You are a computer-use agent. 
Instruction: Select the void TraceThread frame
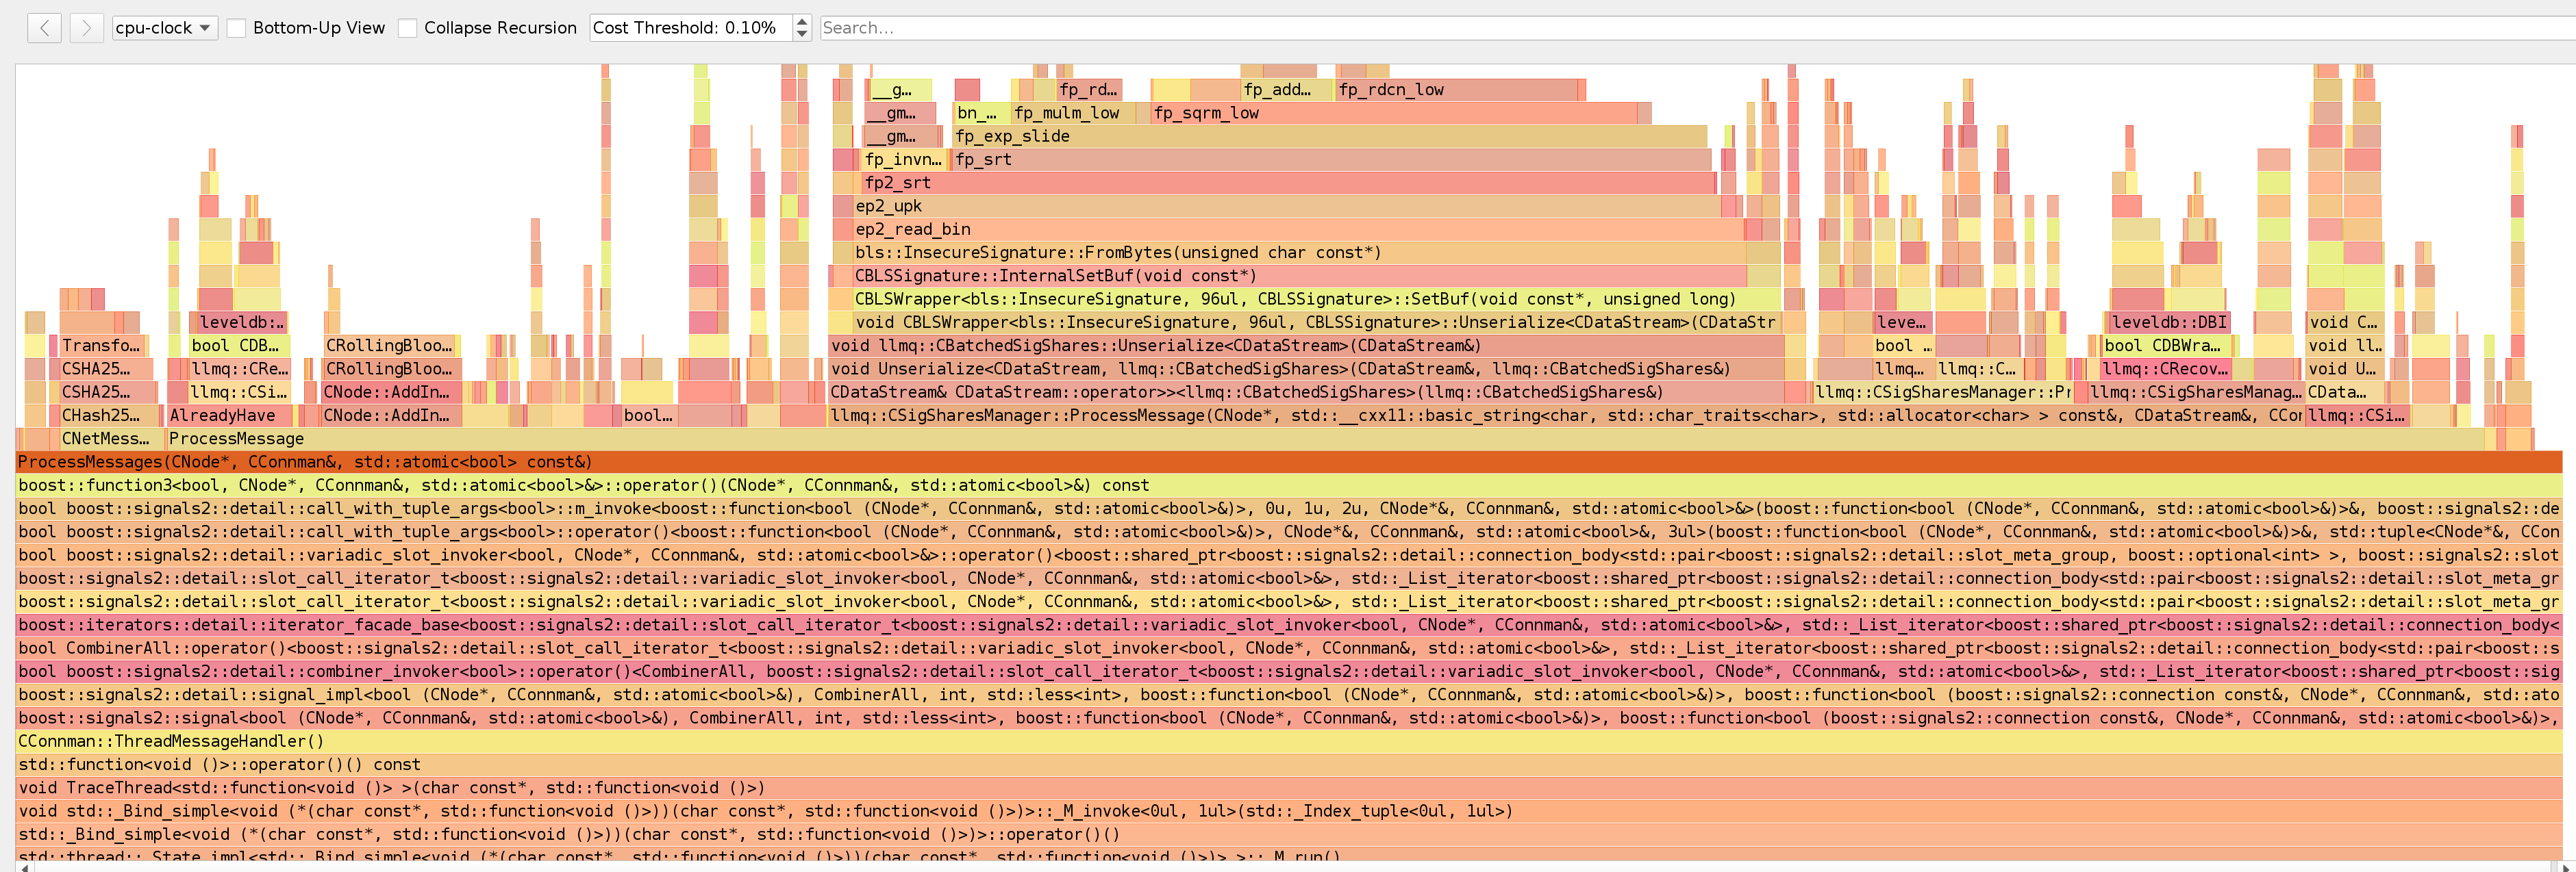[1289, 787]
